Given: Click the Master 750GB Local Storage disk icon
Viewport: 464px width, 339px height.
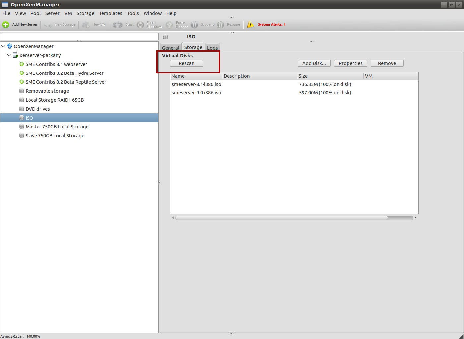Looking at the screenshot, I should (22, 126).
